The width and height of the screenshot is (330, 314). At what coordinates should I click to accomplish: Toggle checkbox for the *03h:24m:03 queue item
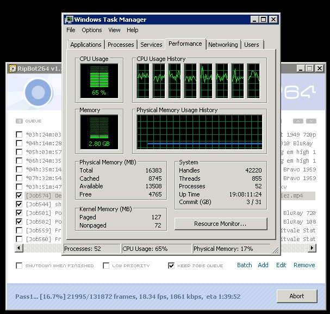[x=19, y=134]
